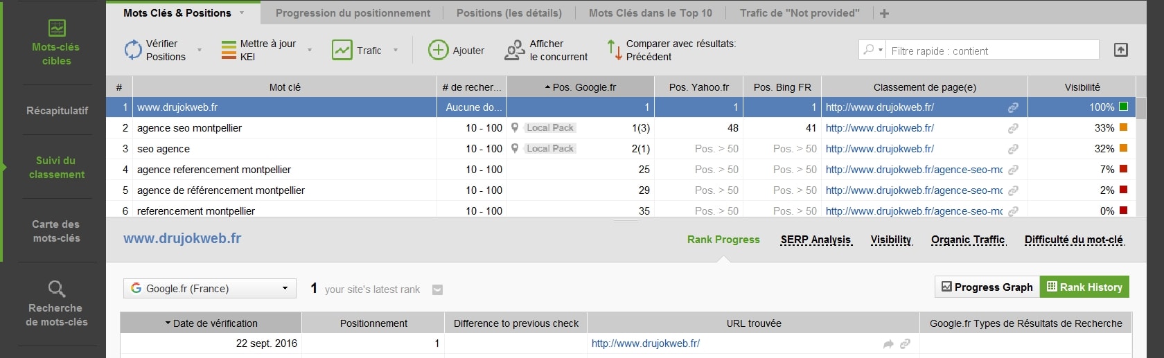
Task: Click red visibility swatch at 7%
Action: point(1124,169)
